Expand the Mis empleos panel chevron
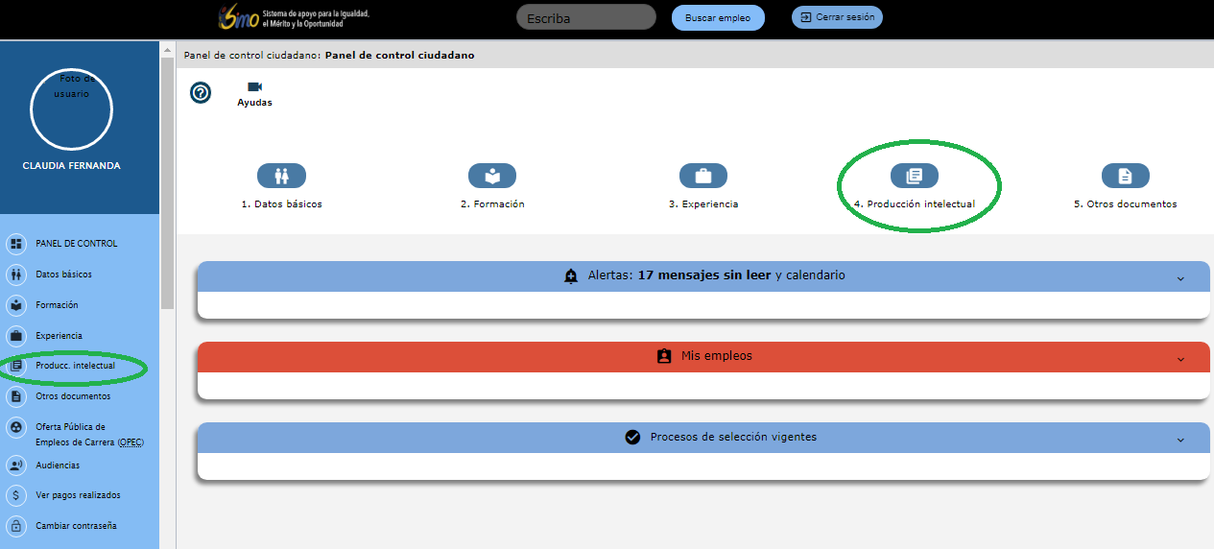Viewport: 1214px width, 549px height. [1180, 358]
